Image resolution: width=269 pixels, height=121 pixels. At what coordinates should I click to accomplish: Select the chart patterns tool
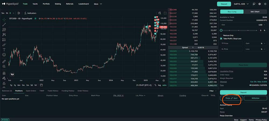(4, 35)
